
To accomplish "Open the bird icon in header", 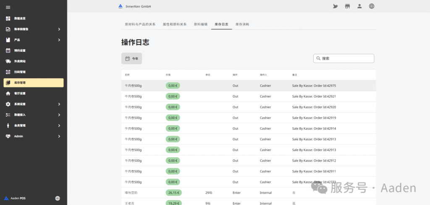I will pos(335,6).
